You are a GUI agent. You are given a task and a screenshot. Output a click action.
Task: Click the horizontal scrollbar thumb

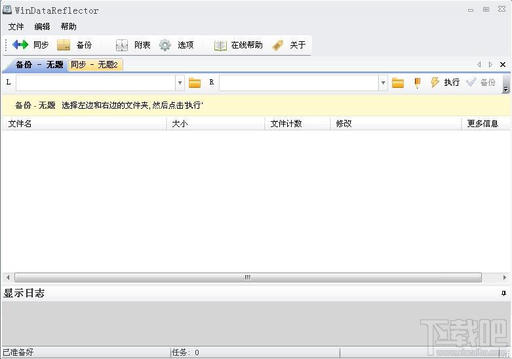248,277
